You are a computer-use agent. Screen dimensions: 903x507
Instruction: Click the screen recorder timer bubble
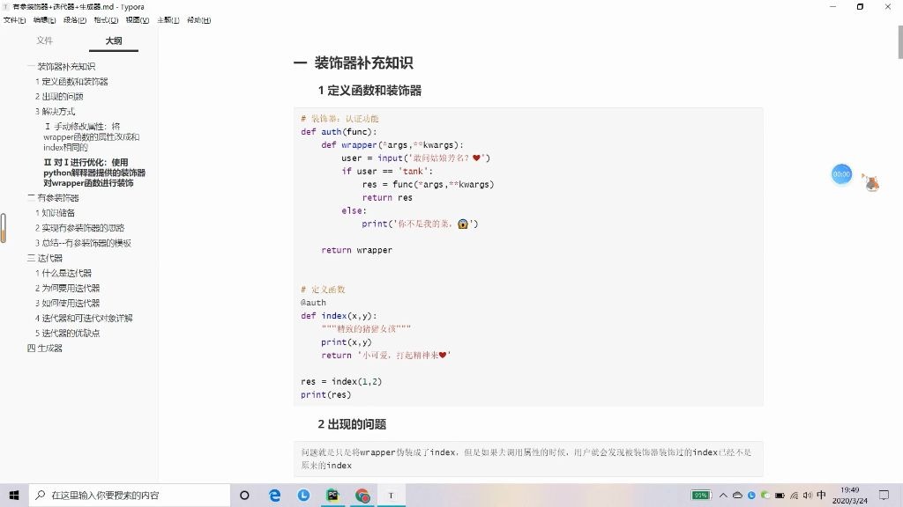tap(841, 174)
